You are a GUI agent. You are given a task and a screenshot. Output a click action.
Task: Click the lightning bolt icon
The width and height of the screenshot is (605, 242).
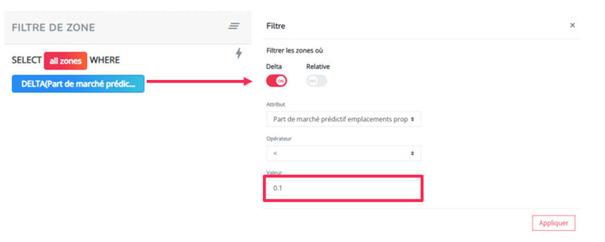[x=239, y=53]
